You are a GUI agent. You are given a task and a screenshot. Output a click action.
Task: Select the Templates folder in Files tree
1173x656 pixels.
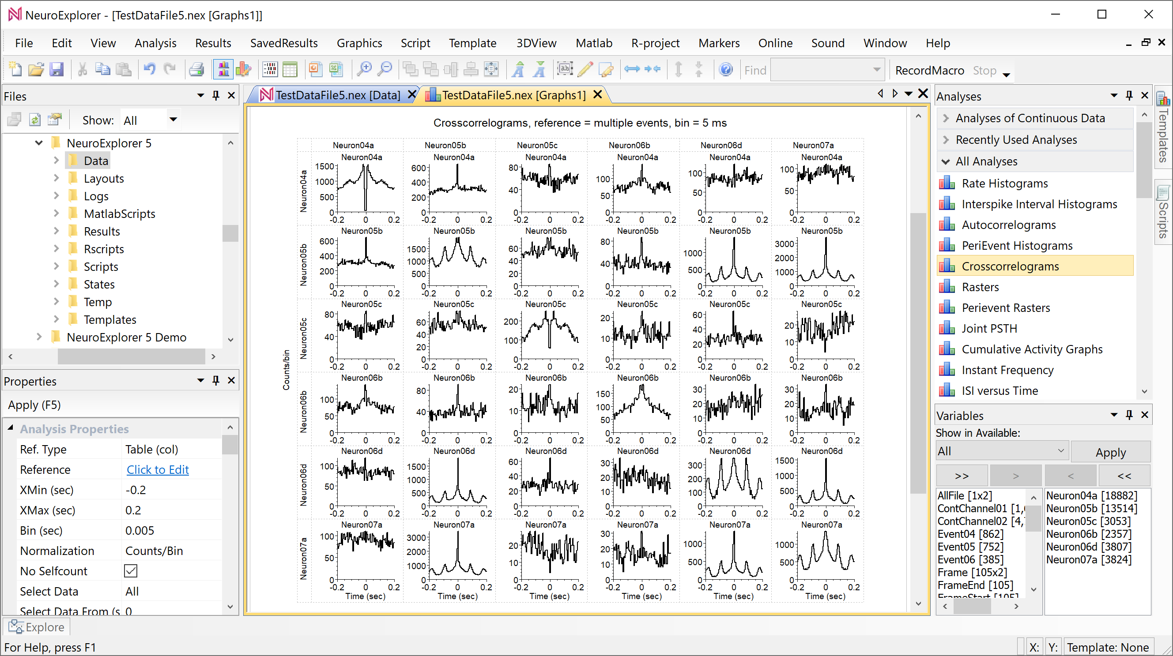pos(110,319)
